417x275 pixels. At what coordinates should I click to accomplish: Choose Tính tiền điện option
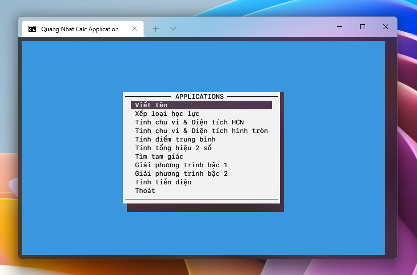click(163, 182)
